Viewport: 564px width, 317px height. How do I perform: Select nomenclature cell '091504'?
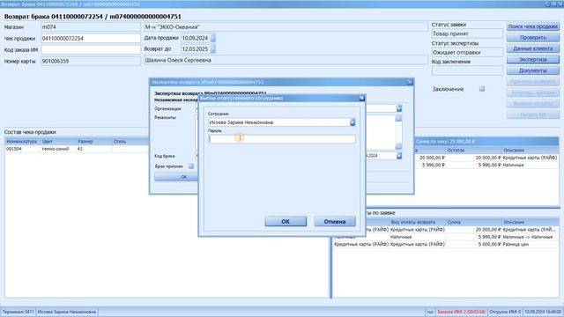click(x=22, y=149)
